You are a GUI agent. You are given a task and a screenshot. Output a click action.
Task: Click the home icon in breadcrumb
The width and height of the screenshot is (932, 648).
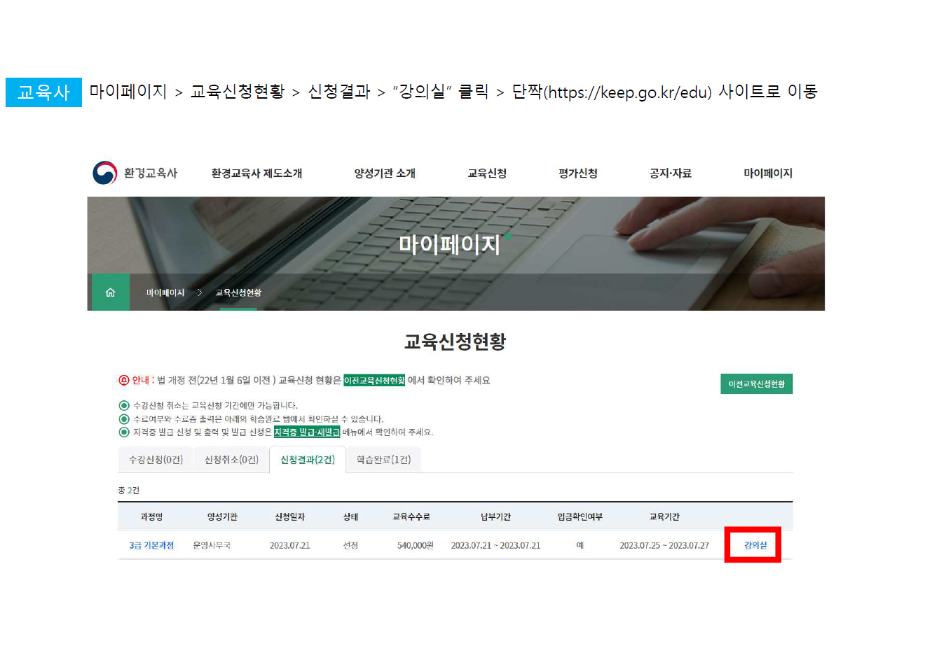110,293
